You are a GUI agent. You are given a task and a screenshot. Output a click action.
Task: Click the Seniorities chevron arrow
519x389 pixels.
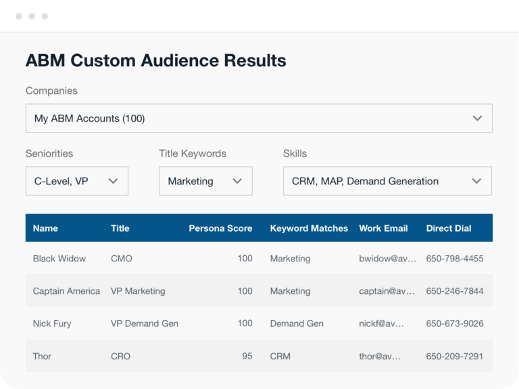tap(113, 181)
